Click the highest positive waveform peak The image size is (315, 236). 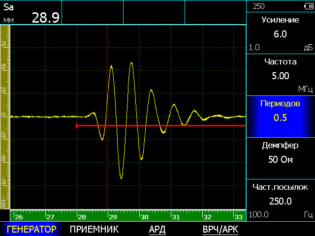pos(131,63)
